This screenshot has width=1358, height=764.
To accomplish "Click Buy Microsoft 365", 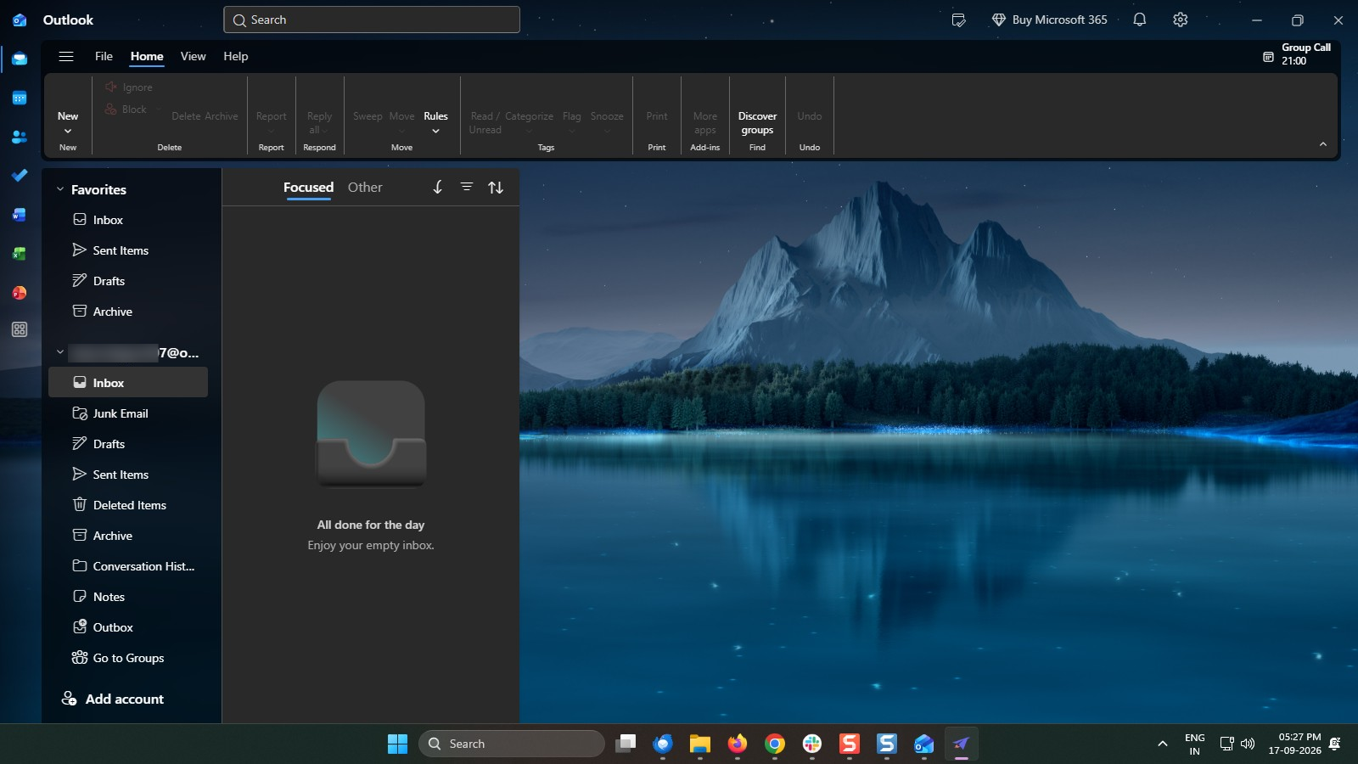I will pyautogui.click(x=1050, y=20).
